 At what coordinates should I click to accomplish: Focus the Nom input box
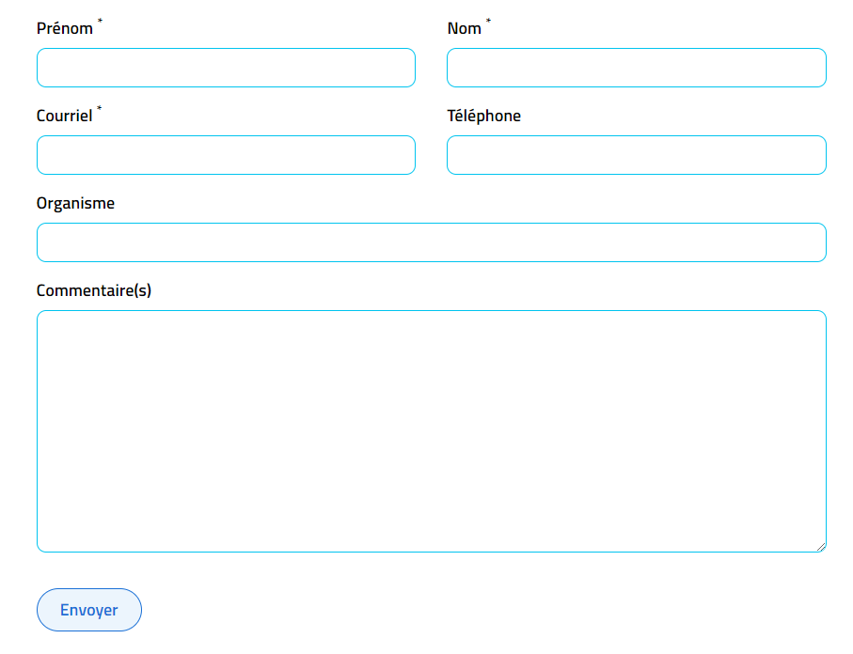(x=636, y=68)
